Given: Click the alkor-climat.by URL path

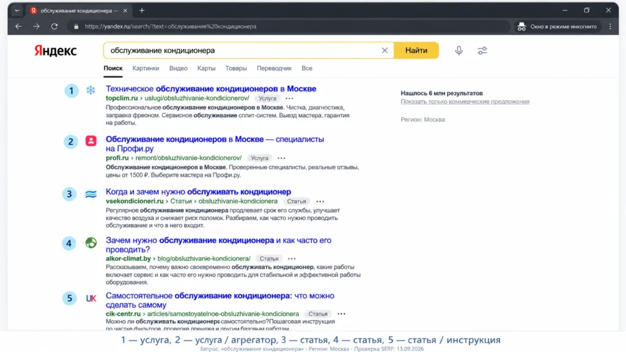Looking at the screenshot, I should 178,258.
